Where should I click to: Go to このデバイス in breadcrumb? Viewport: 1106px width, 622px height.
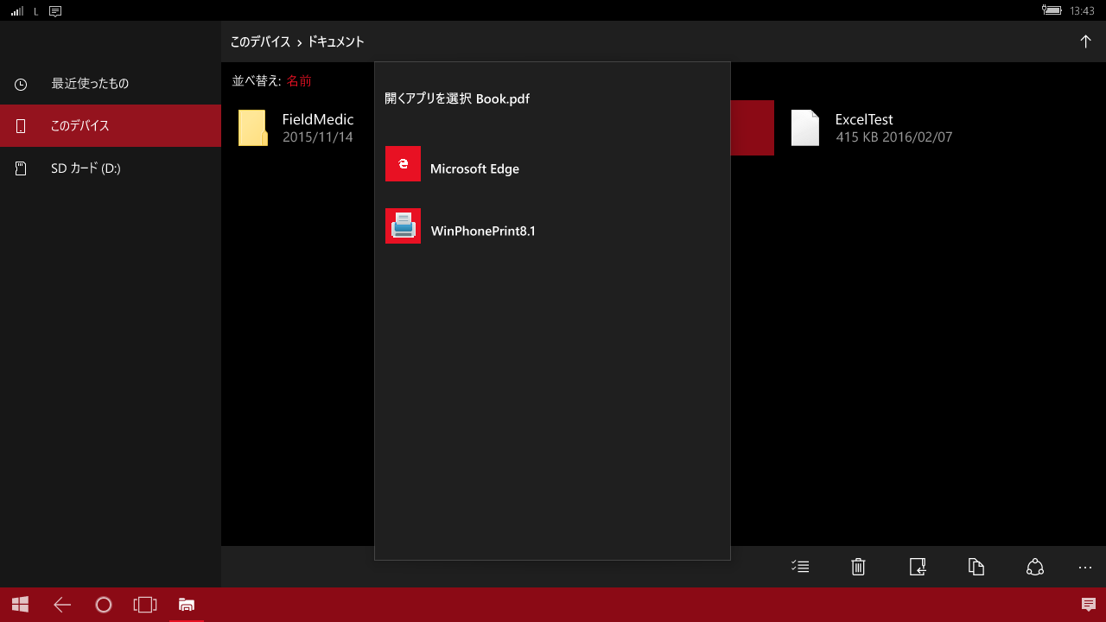click(x=260, y=41)
